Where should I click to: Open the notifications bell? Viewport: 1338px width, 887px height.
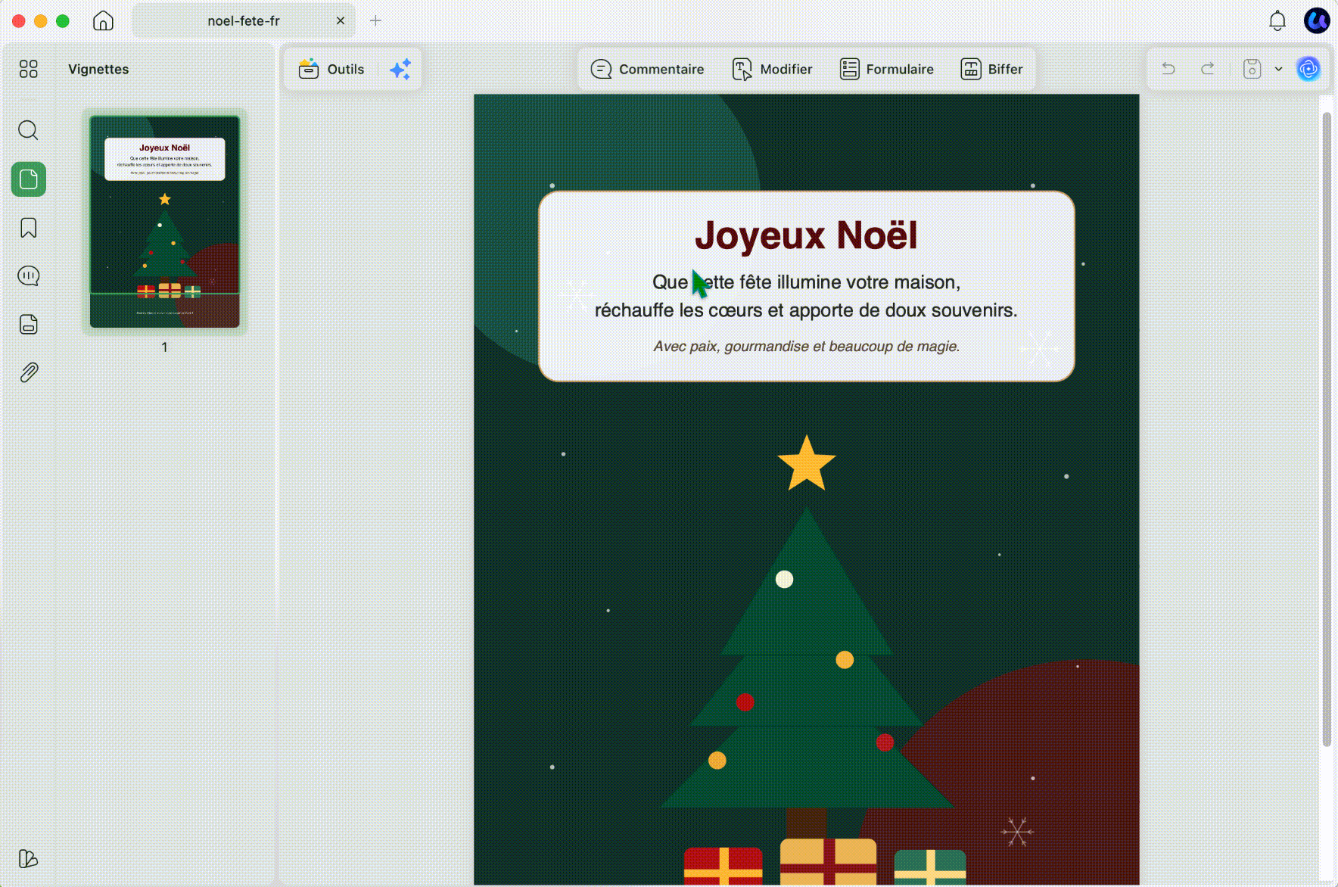1277,20
